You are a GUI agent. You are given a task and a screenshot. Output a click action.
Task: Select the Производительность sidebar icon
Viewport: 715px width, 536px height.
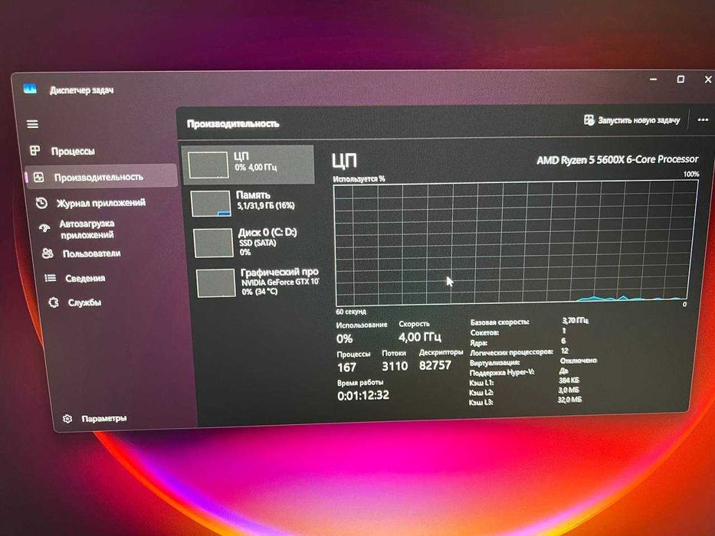point(39,178)
